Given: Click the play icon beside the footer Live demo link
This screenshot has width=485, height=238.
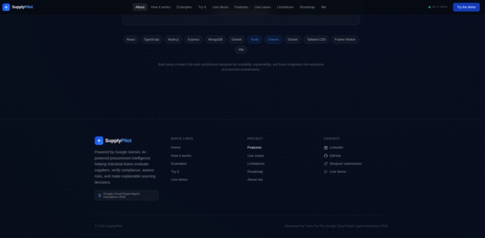Looking at the screenshot, I should (326, 172).
